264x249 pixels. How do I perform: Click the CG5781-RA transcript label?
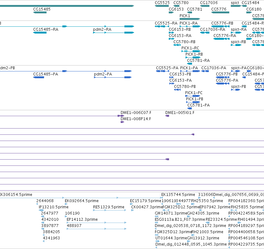point(198,61)
